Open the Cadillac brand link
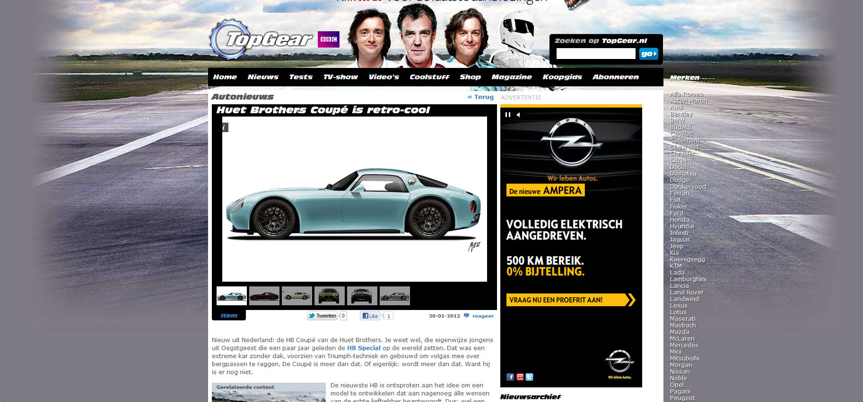Image resolution: width=863 pixels, height=402 pixels. click(x=681, y=134)
